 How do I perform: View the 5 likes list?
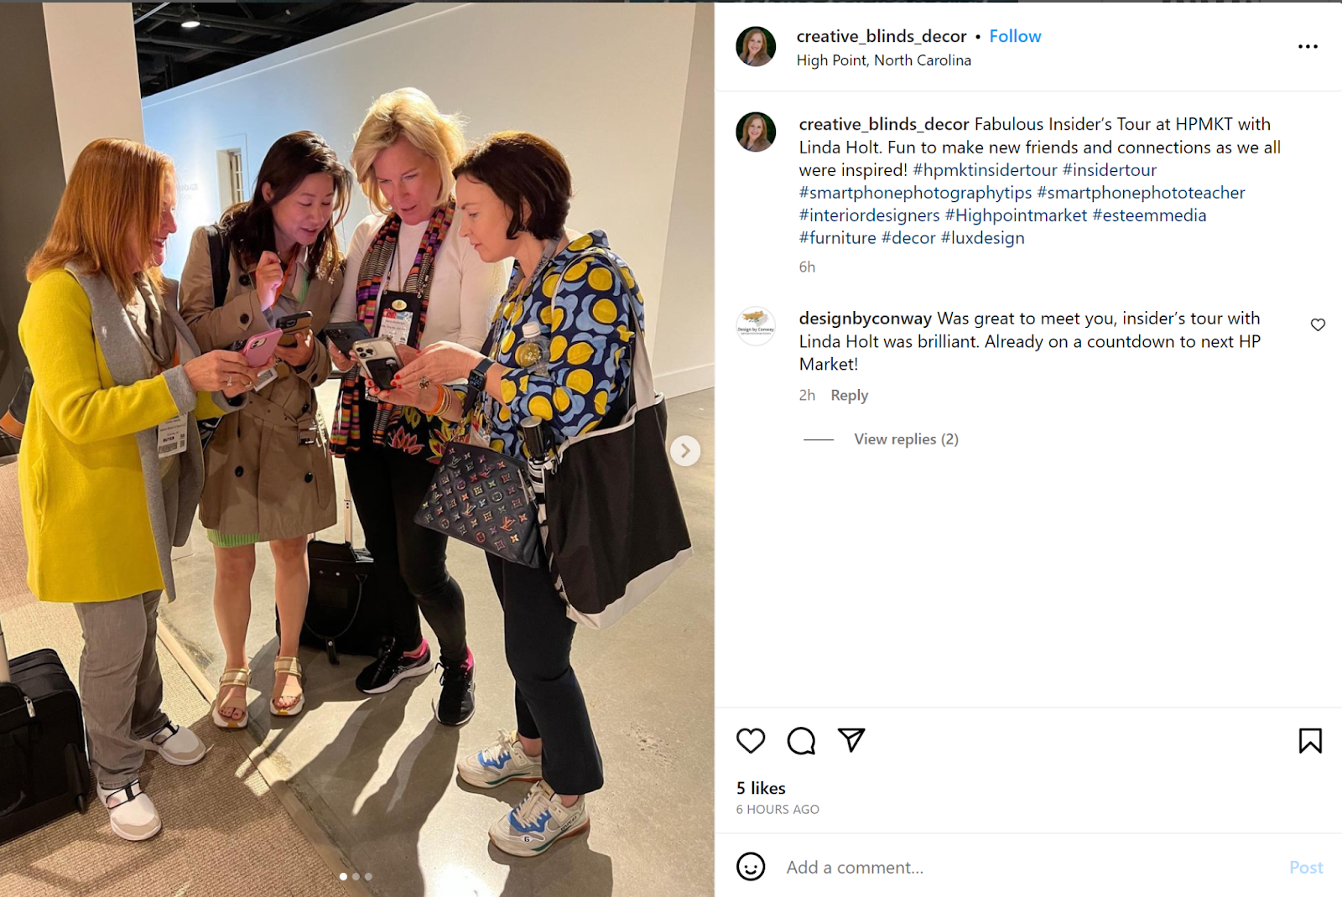pos(761,788)
